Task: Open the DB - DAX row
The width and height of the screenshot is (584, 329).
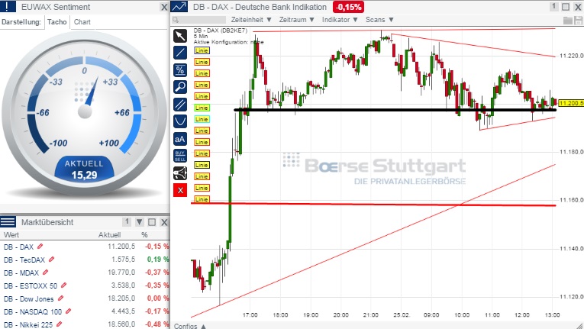Action: [85, 247]
